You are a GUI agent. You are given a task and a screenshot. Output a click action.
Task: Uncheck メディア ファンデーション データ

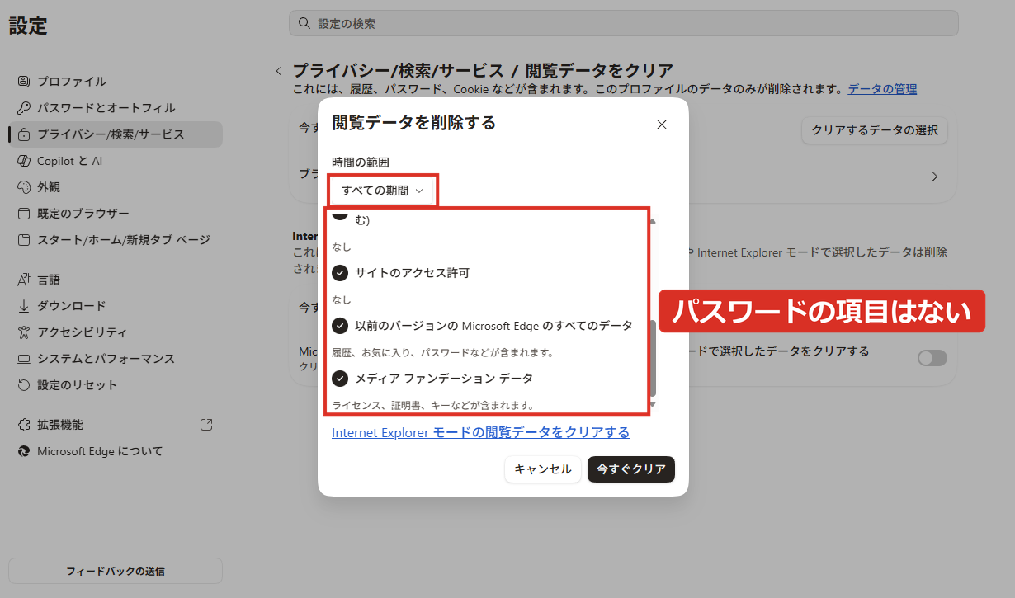pyautogui.click(x=340, y=379)
